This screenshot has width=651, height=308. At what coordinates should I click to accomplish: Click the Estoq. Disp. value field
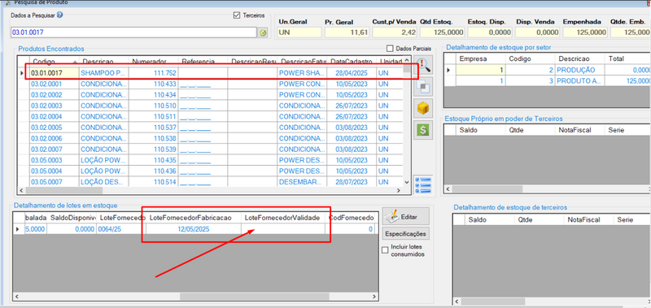pos(490,33)
